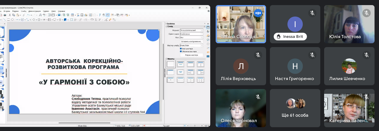Click the zoom slider in status bar
Screen dimensions: 379x131
pyautogui.click(x=195, y=126)
